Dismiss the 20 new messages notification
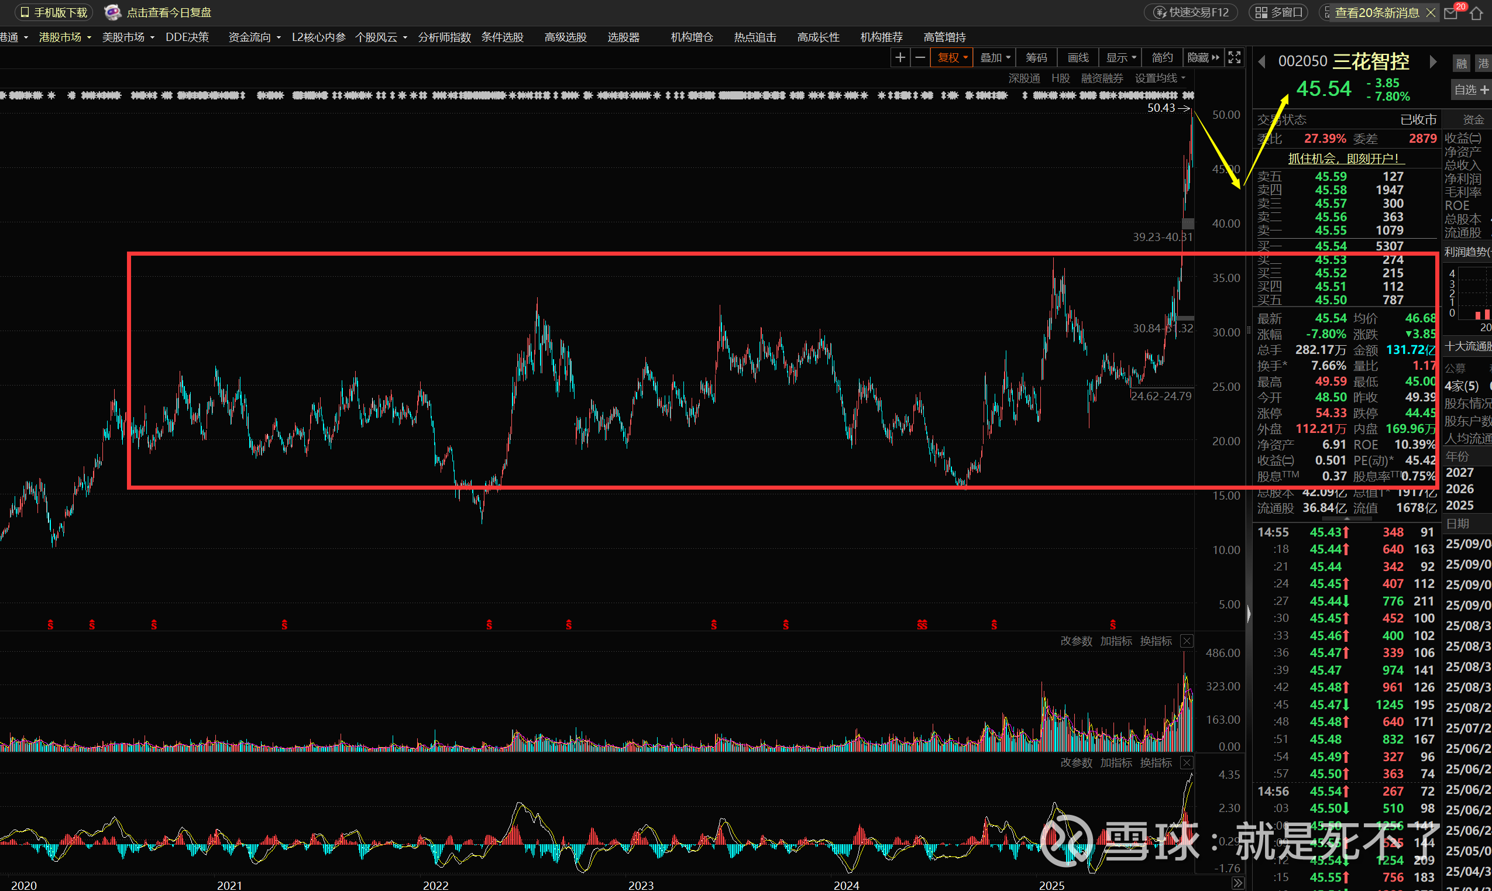The image size is (1492, 891). (1431, 13)
